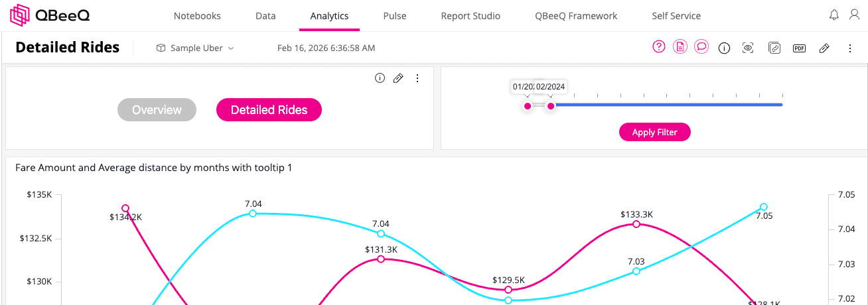
Task: Show dashboard info in the top toolbar
Action: pyautogui.click(x=725, y=48)
